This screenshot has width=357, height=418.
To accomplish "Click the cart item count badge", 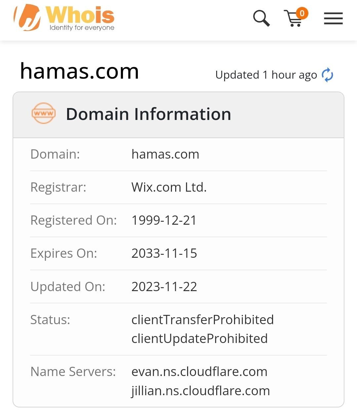I will tap(302, 13).
